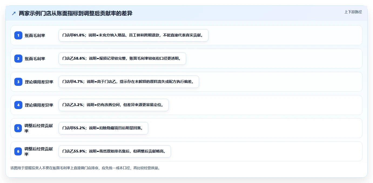The height and width of the screenshot is (183, 373).
Task: Click the title 两家示例门店从账面指标到调整后贡献率的差异
Action: tap(76, 13)
